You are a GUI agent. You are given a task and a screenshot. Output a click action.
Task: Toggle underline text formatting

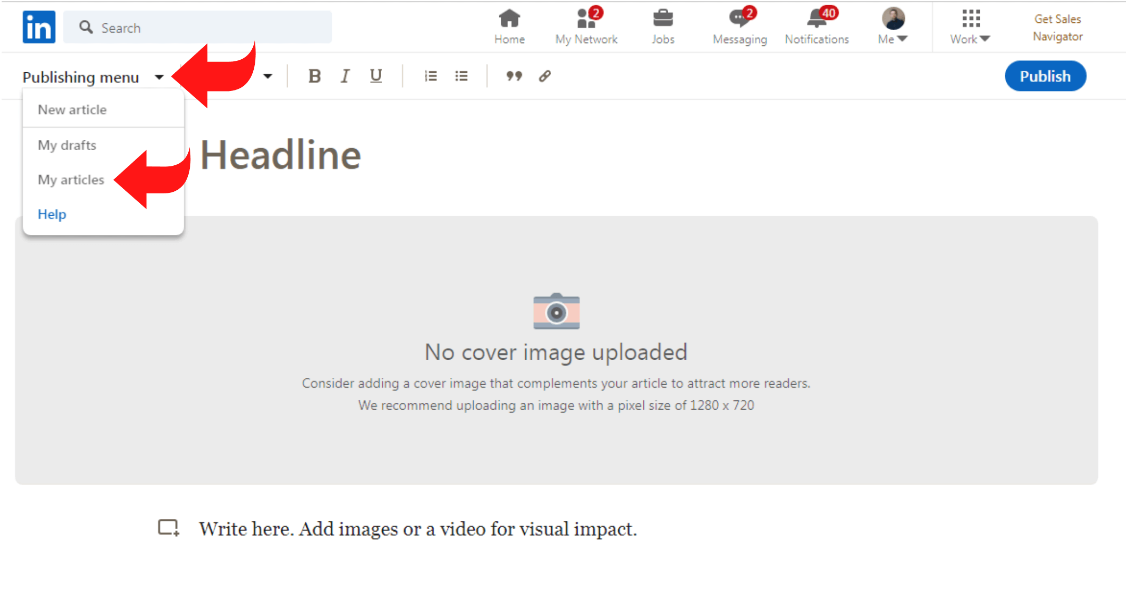click(375, 76)
